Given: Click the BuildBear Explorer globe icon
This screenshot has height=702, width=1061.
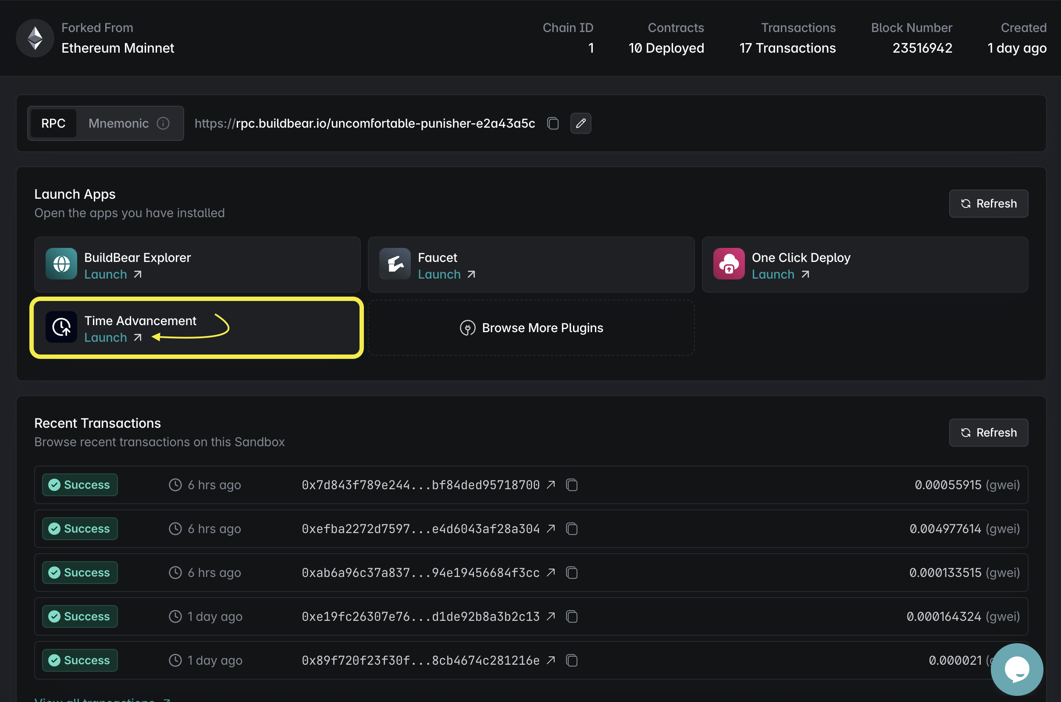Looking at the screenshot, I should [61, 264].
